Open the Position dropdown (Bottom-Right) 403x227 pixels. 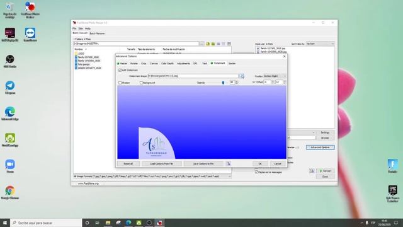coord(275,76)
